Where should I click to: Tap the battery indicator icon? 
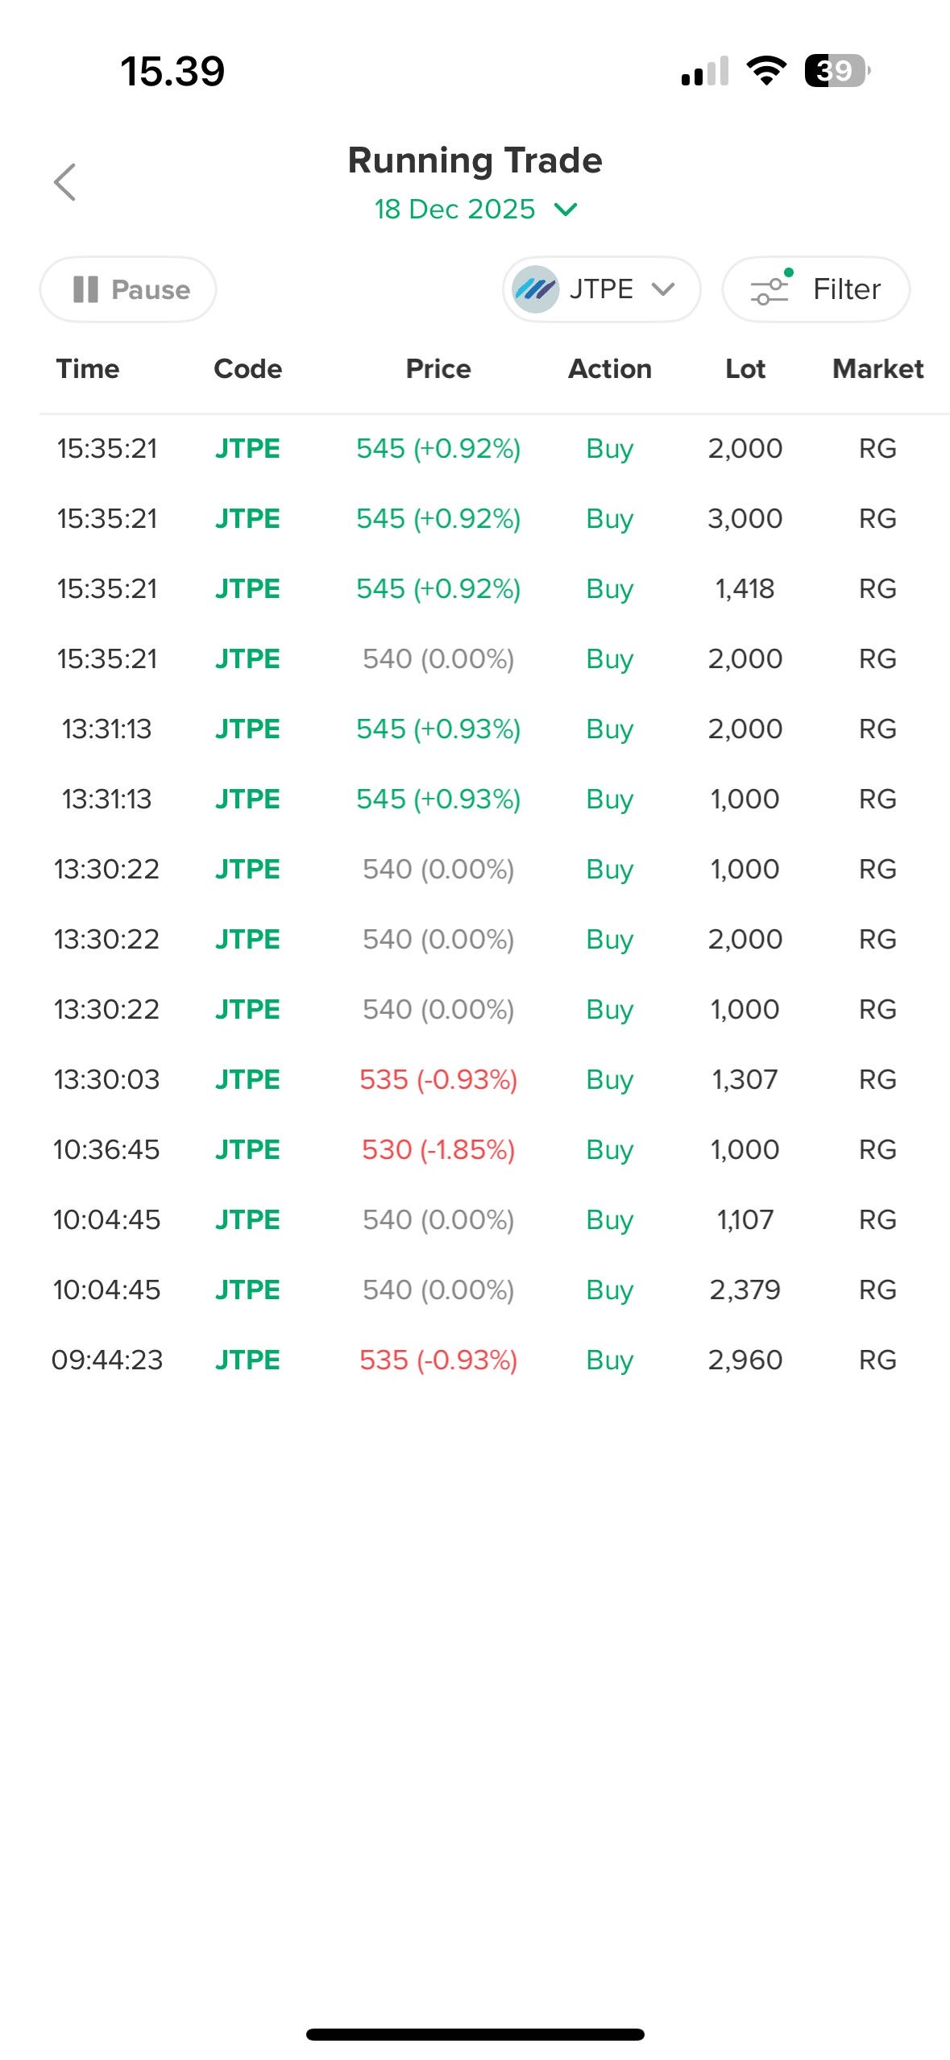(x=837, y=71)
